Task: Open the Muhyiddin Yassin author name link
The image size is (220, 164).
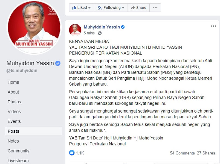Action: pyautogui.click(x=102, y=27)
